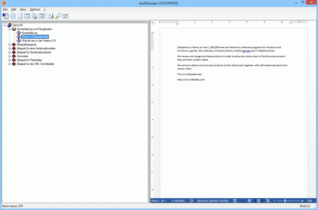Click the icon beside Was ist neu in der Version 6.0
Viewport: 318px width, 210px height.
(x=19, y=41)
